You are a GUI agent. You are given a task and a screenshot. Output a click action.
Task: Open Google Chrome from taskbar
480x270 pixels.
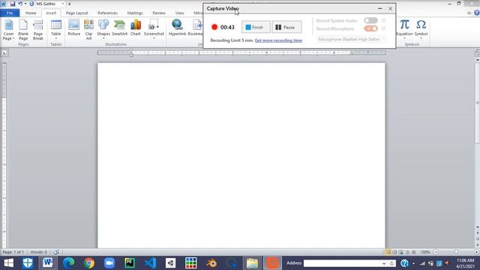[89, 263]
